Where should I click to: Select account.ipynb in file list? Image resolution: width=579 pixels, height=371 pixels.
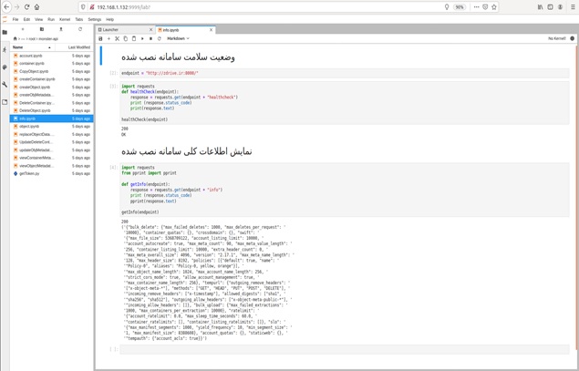click(51, 56)
